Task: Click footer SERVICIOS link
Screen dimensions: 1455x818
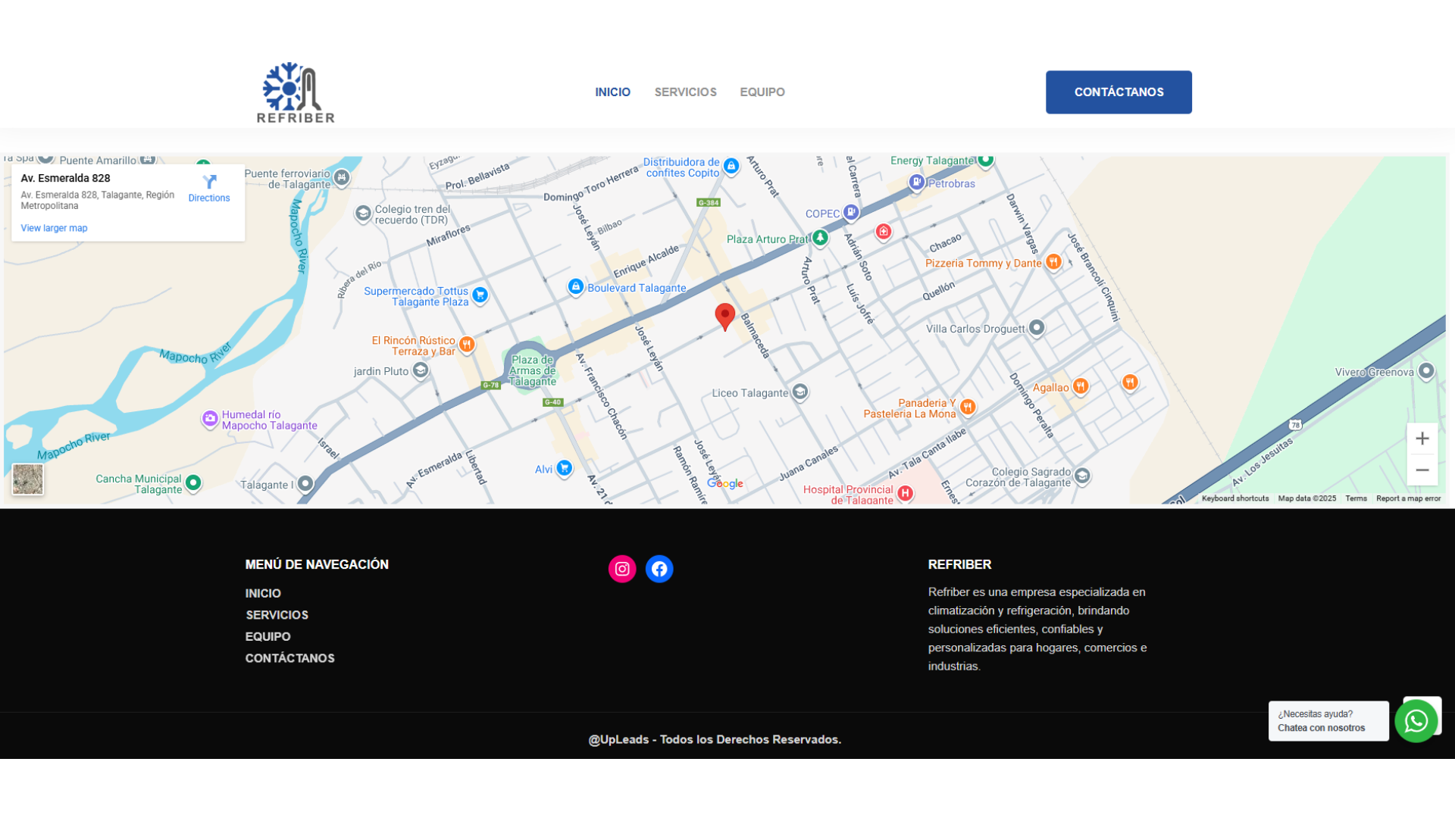Action: [x=277, y=615]
